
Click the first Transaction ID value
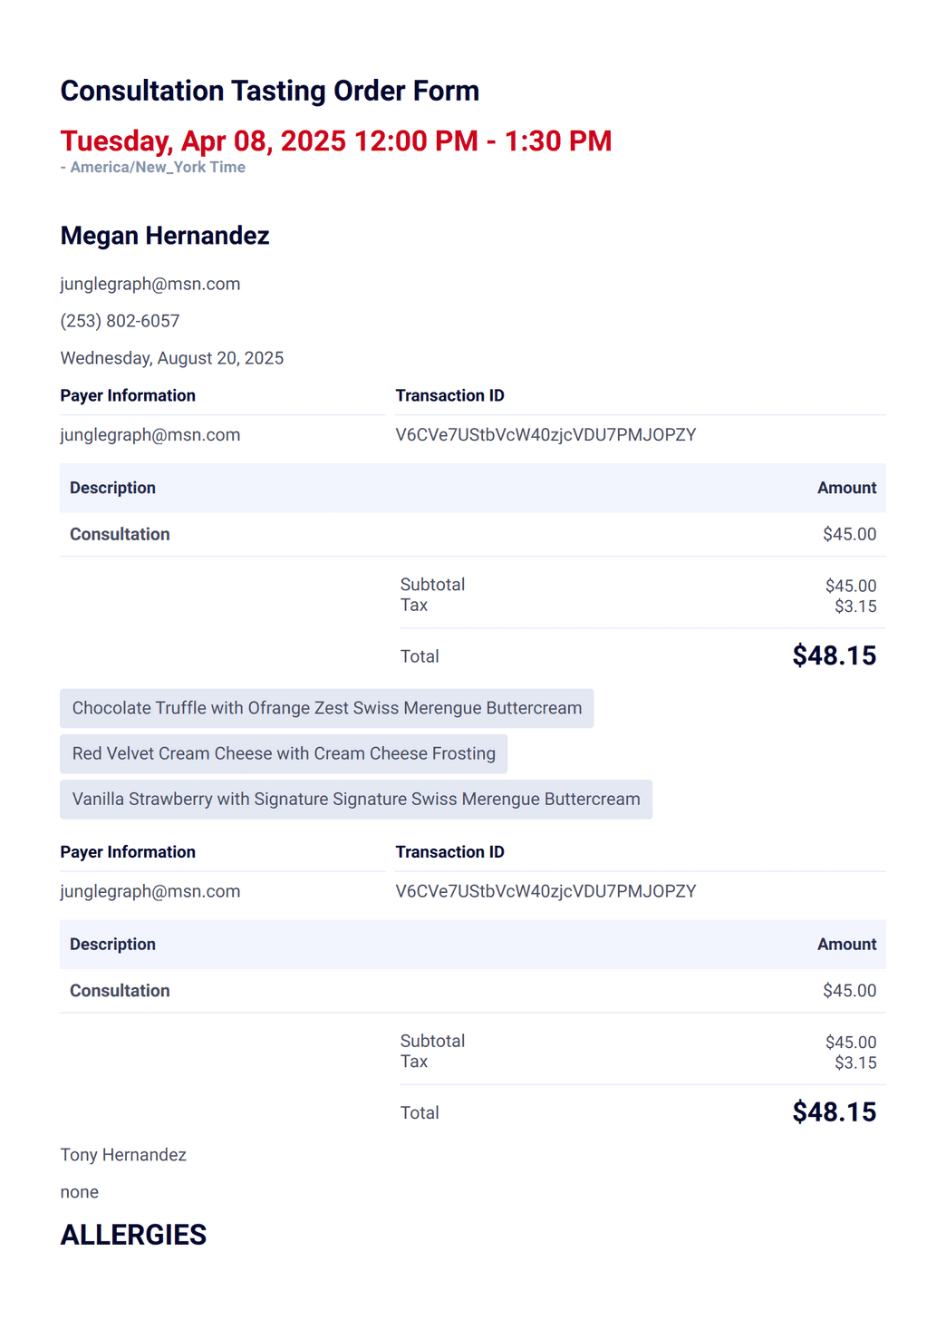tap(545, 434)
